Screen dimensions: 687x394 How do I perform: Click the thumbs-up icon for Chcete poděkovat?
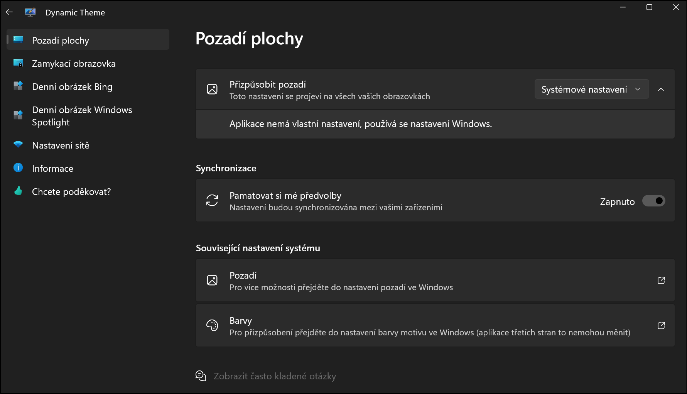(x=18, y=191)
